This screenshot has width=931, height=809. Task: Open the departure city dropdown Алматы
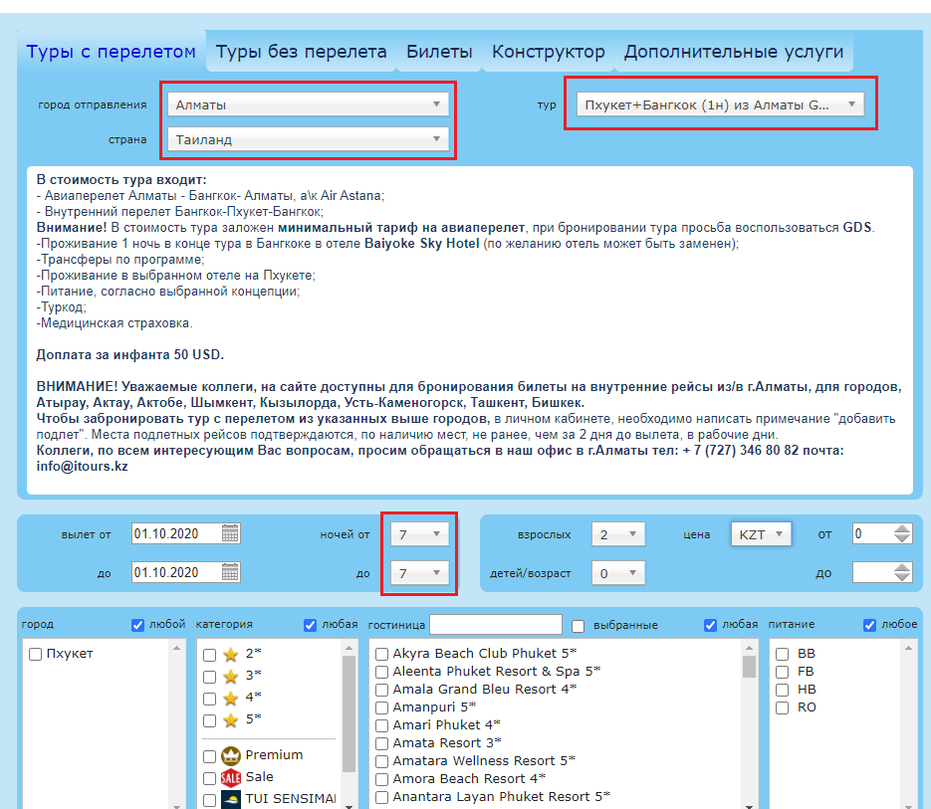[x=308, y=103]
